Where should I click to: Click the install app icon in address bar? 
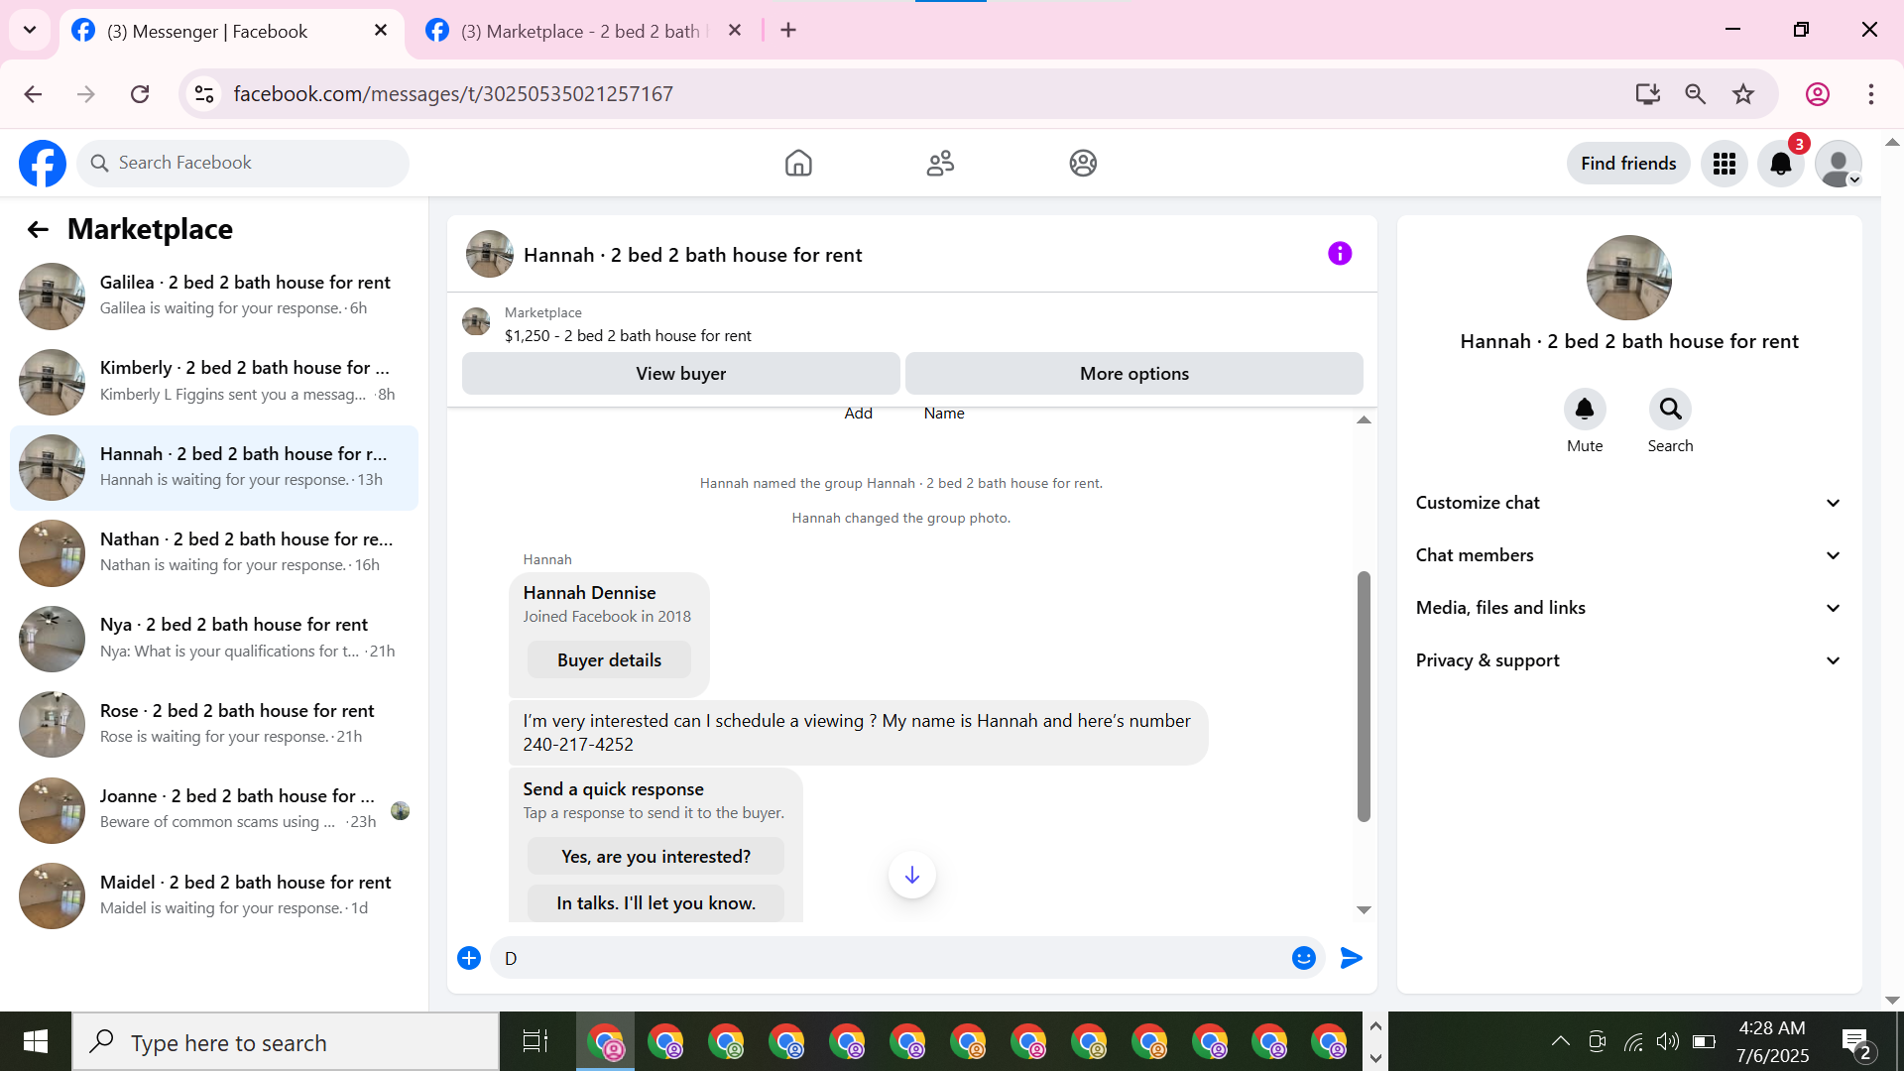pyautogui.click(x=1647, y=94)
